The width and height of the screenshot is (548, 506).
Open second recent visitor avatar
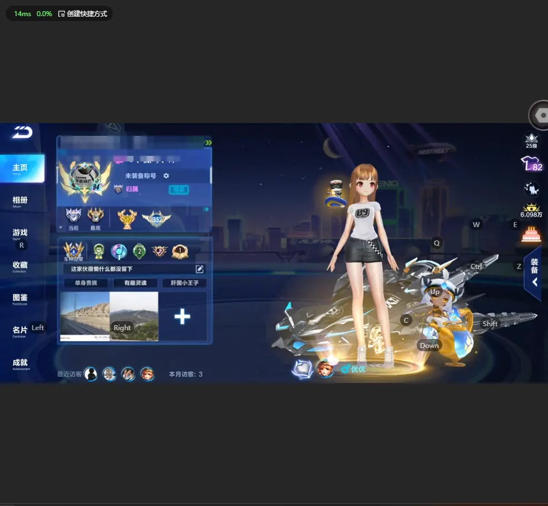click(x=110, y=374)
